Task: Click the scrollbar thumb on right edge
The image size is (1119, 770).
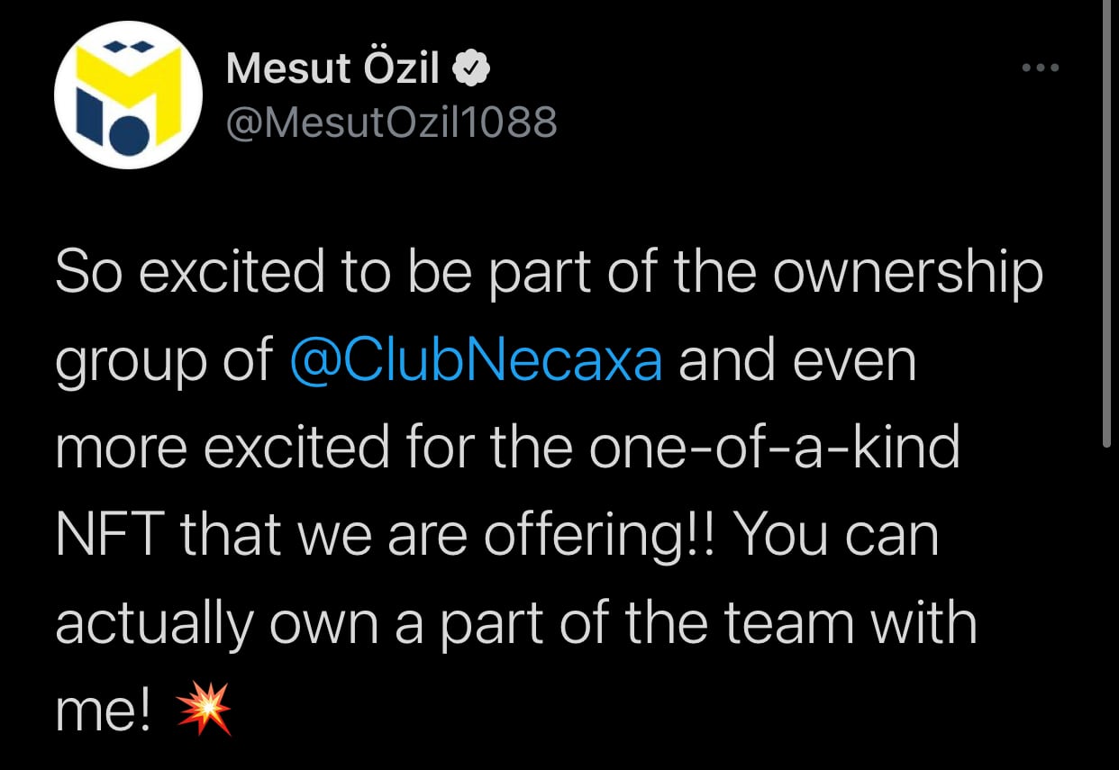Action: (1106, 225)
